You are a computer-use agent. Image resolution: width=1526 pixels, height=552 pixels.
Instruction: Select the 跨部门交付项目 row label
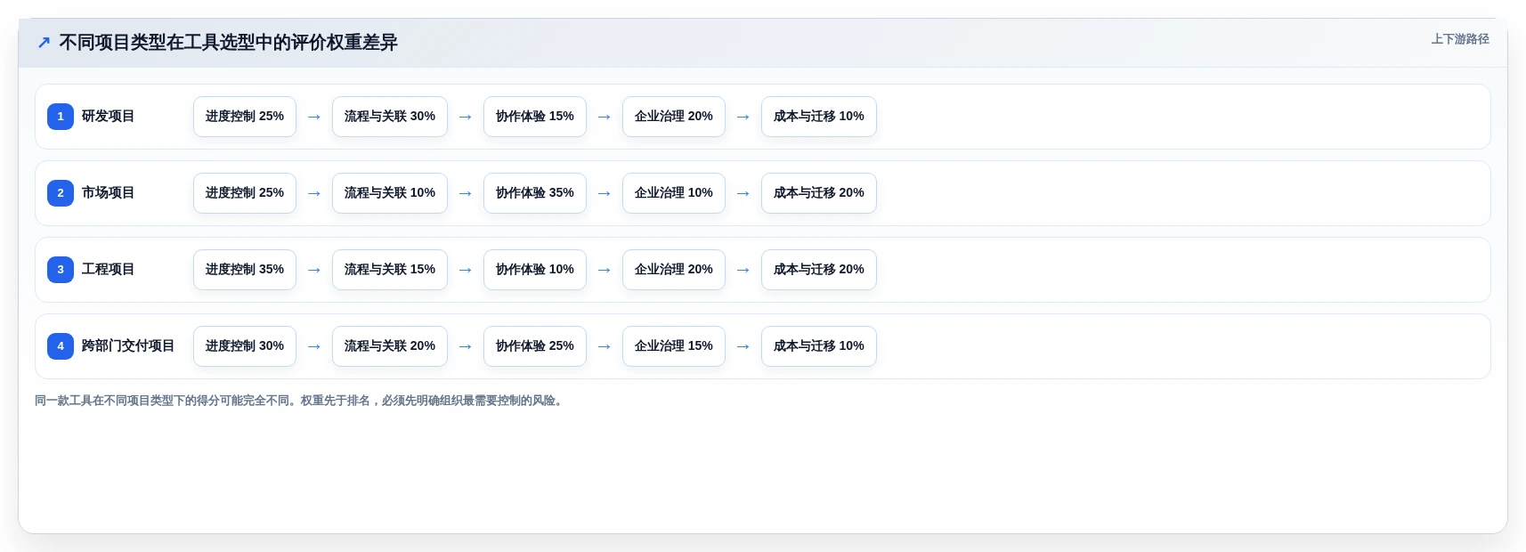[x=128, y=346]
